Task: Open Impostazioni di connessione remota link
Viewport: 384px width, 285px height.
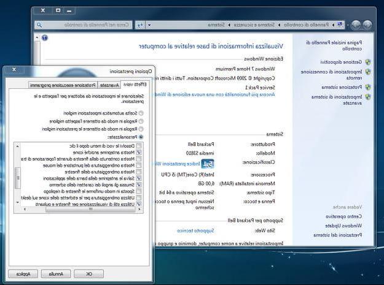Action: [x=332, y=75]
